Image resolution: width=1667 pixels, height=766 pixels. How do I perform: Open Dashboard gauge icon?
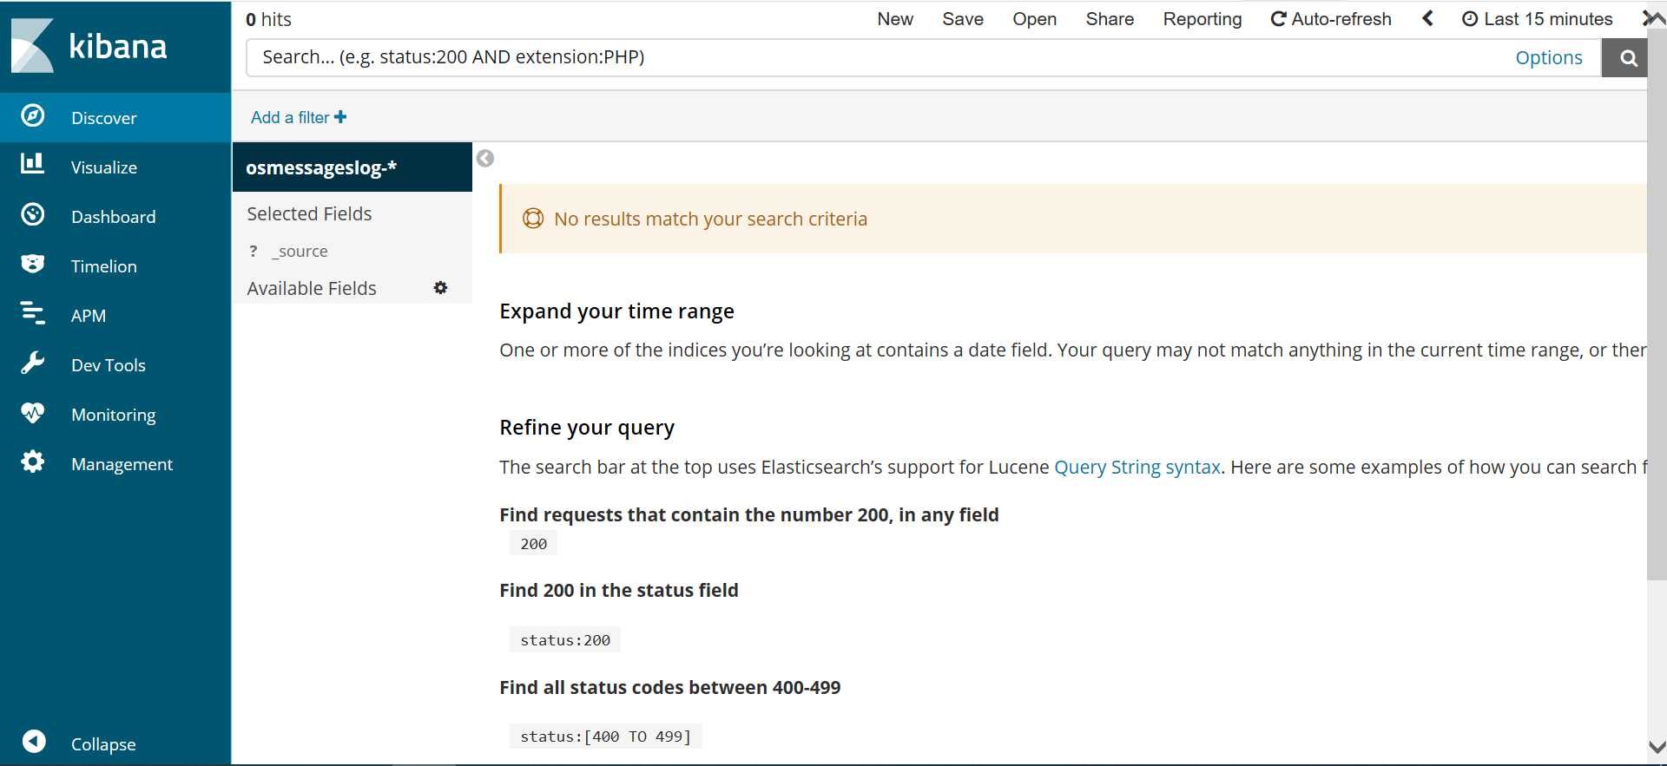[x=33, y=214]
